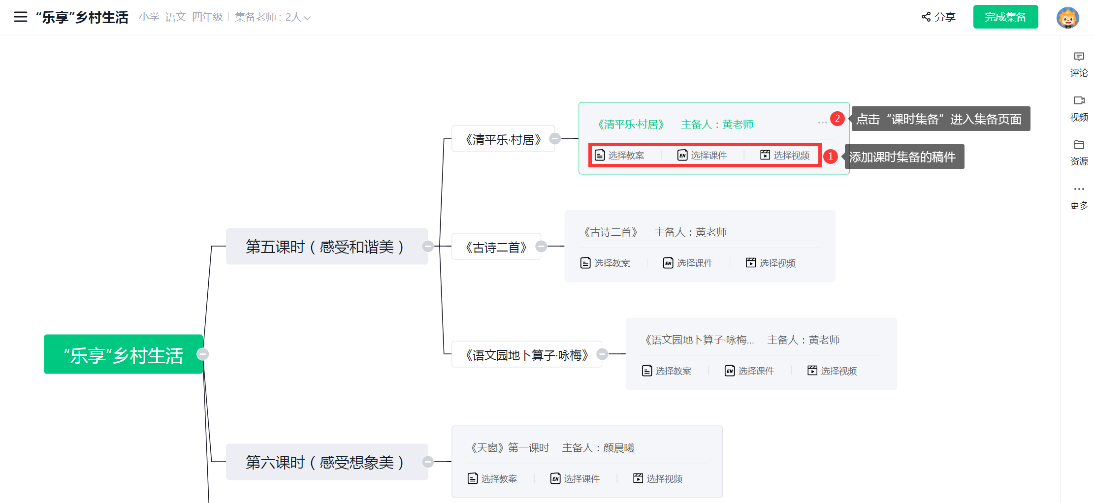Viewport: 1094px width, 503px height.
Task: Open three-dot menu on 清平乐·村居 card
Action: (x=822, y=123)
